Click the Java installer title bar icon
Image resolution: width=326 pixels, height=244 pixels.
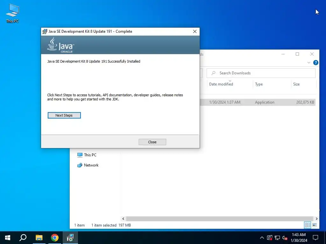pyautogui.click(x=45, y=31)
